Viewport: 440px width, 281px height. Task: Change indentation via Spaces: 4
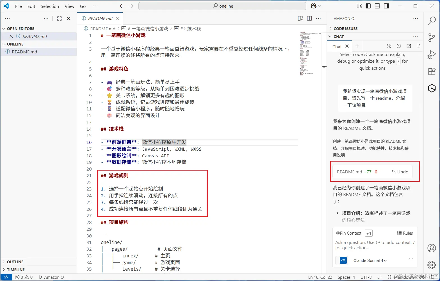[346, 277]
